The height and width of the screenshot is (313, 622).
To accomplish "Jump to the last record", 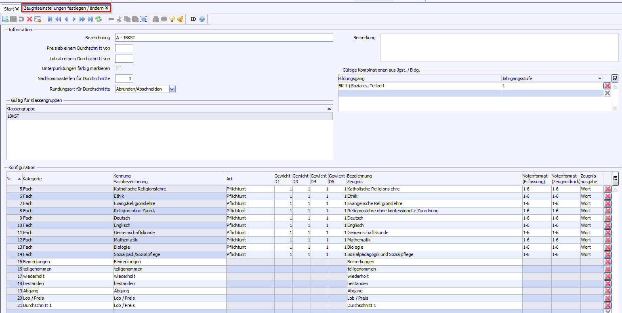I will tap(90, 19).
